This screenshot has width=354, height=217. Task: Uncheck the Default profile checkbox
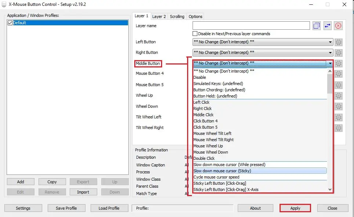[x=10, y=22]
